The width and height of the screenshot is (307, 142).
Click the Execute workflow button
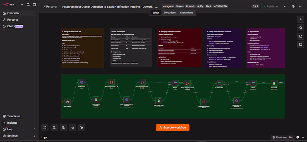click(x=173, y=128)
